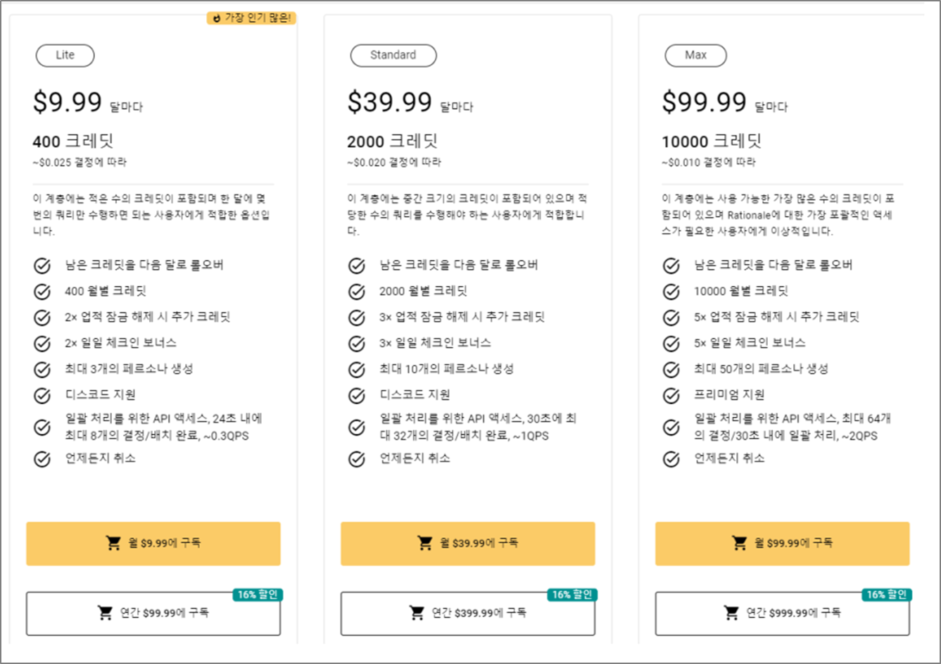
Task: Subscribe monthly to Lite for $9.99
Action: click(153, 544)
